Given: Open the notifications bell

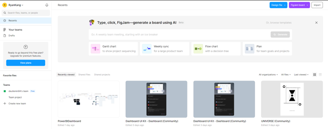Looking at the screenshot, I should coord(47,5).
